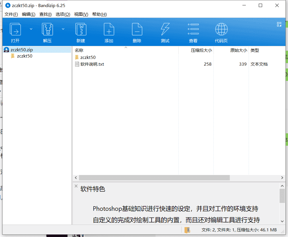Click the 解压 (Extract) toolbar icon

(x=47, y=29)
